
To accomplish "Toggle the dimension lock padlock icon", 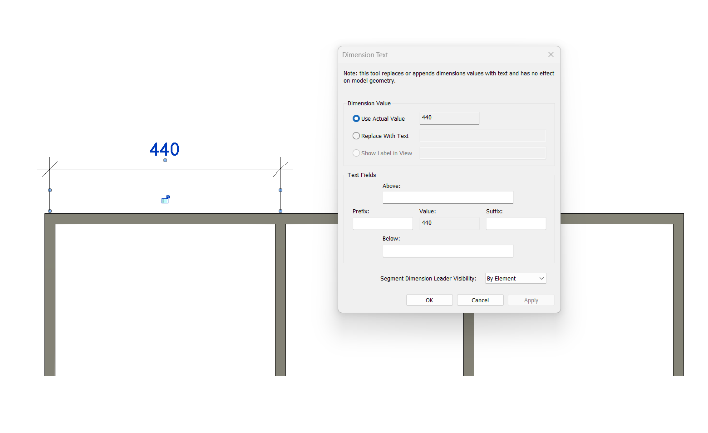I will pyautogui.click(x=166, y=199).
